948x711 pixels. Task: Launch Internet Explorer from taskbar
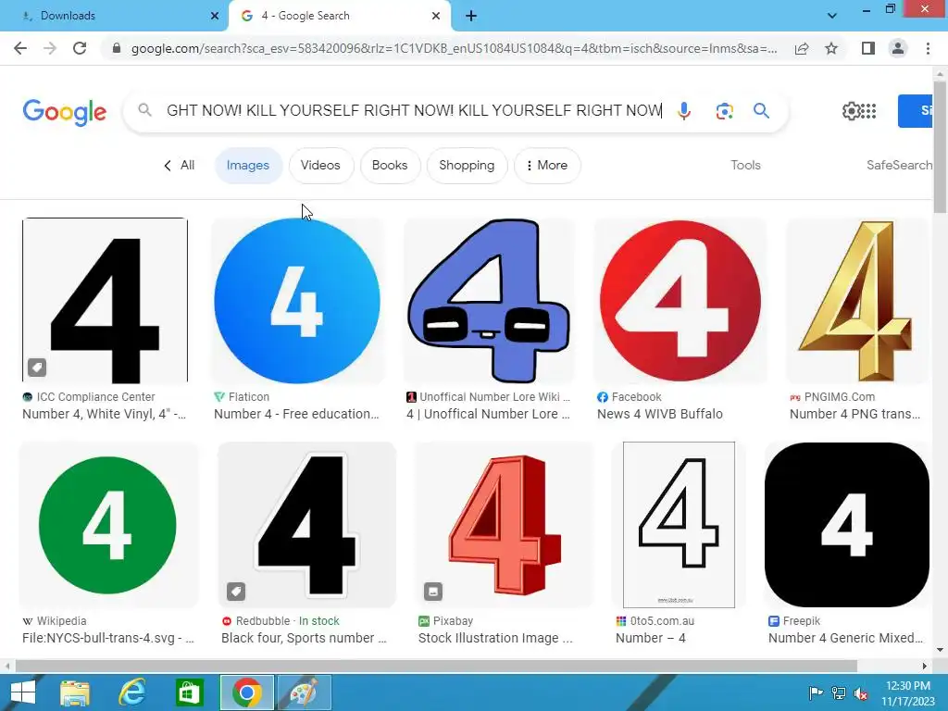[131, 692]
